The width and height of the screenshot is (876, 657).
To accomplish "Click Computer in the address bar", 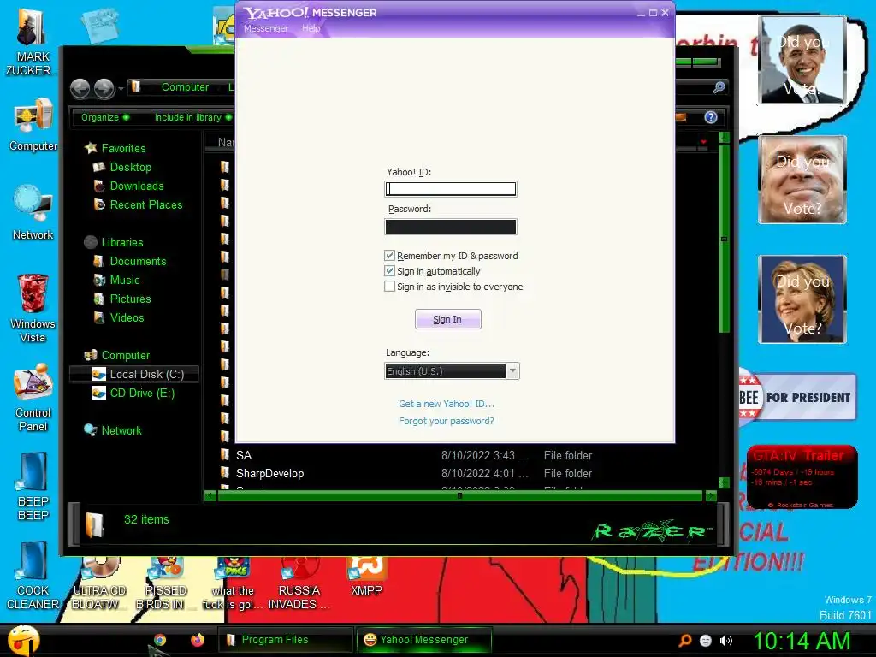I will pyautogui.click(x=185, y=87).
